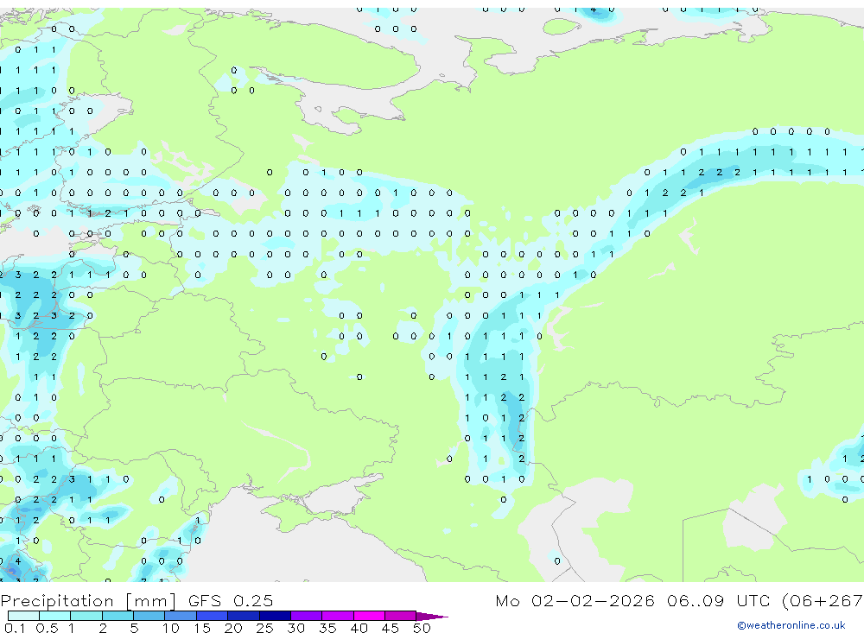Click the legend label '40'
The image size is (864, 633).
359,628
